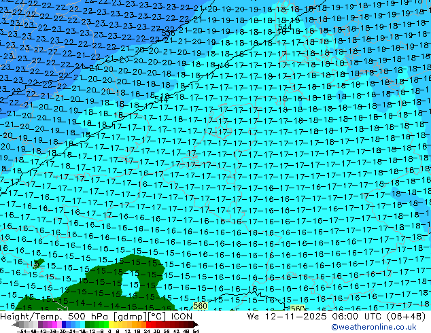Click the '54' color scale tick label
This screenshot has width=431, height=333.
[196, 331]
